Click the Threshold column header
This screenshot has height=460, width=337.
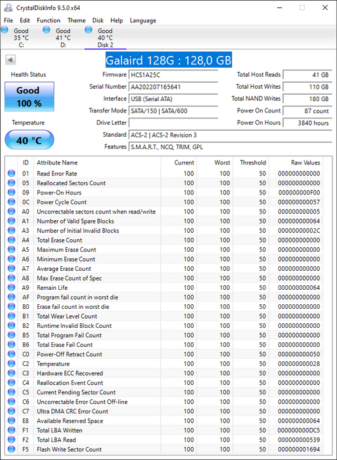[251, 162]
